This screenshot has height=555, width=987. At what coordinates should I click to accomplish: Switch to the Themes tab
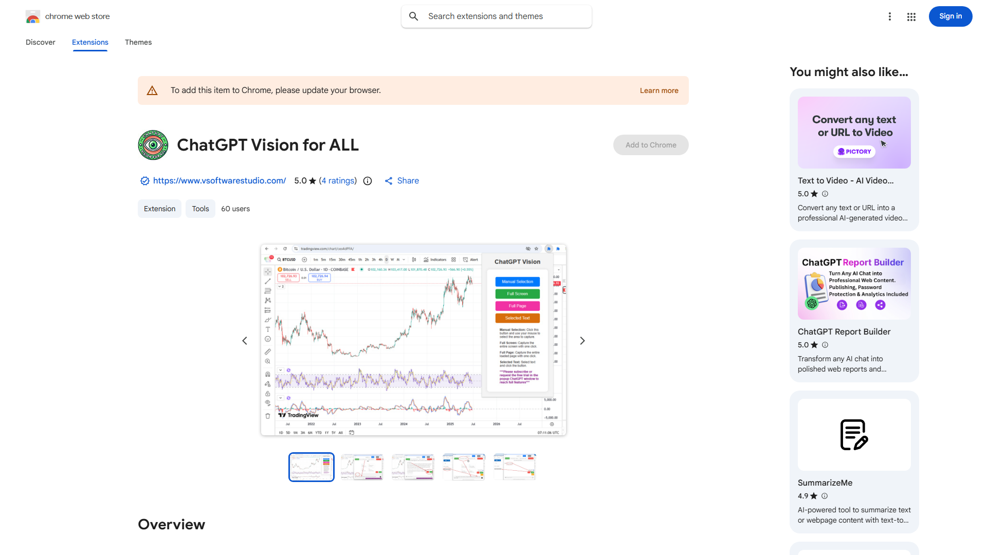[x=138, y=42]
